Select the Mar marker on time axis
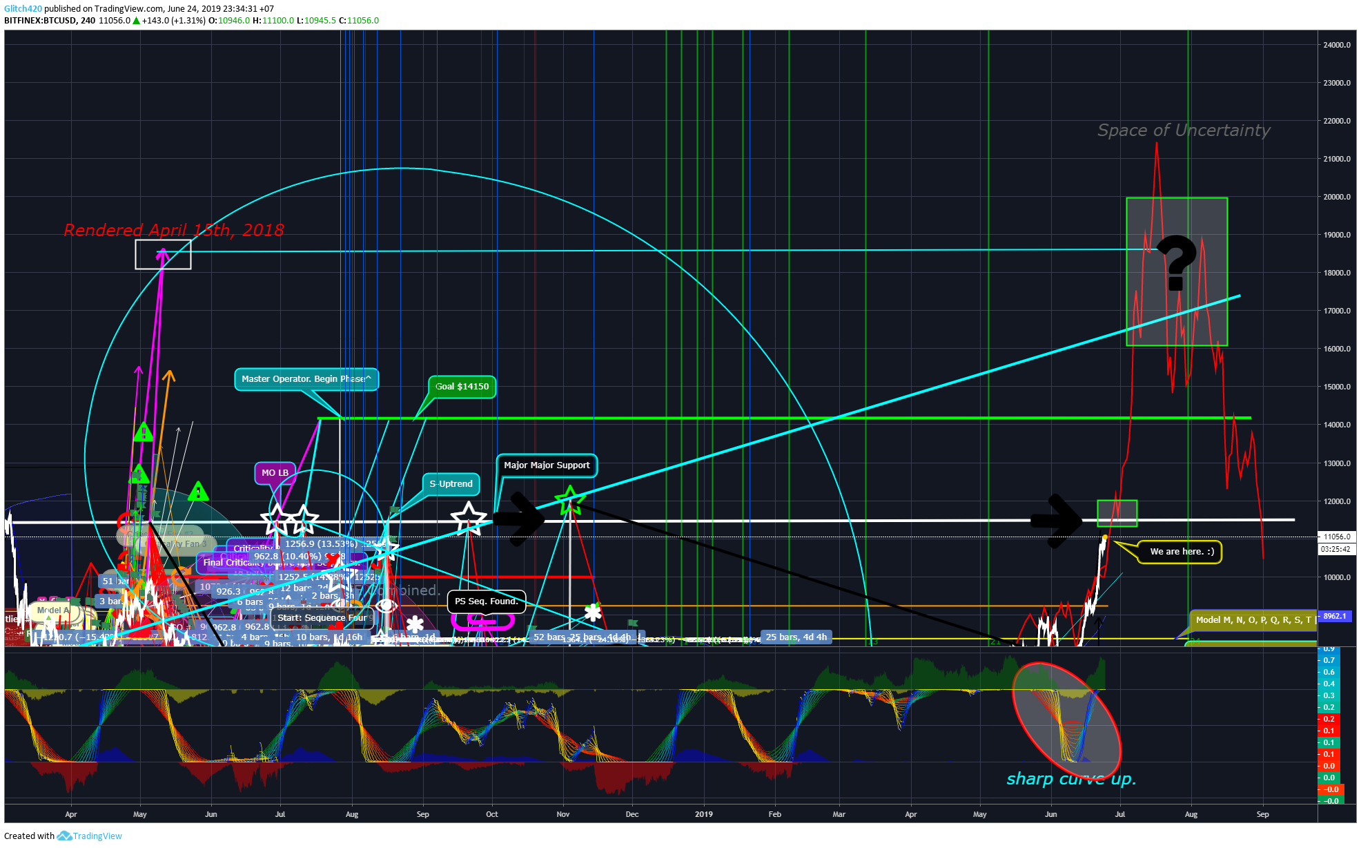This screenshot has width=1361, height=848. point(839,814)
